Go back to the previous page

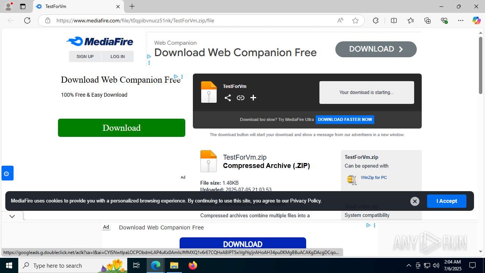coord(11,20)
